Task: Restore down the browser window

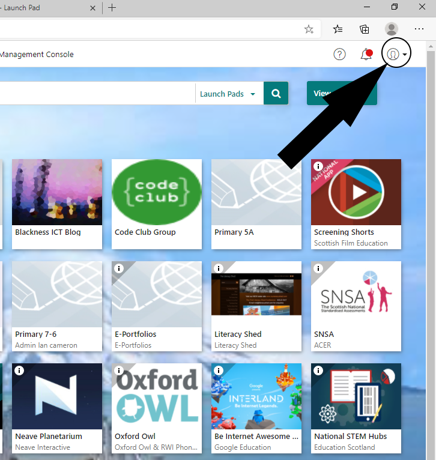Action: [x=395, y=7]
